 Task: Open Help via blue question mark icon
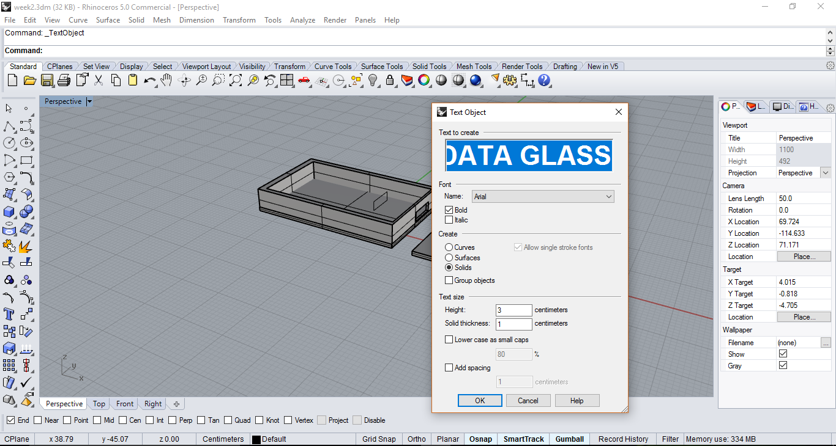coord(544,80)
